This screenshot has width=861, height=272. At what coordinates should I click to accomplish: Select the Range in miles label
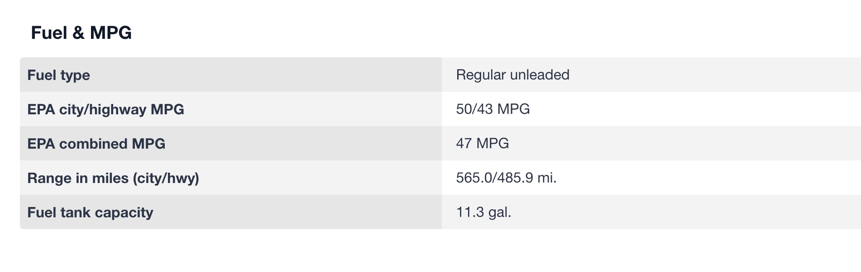(113, 178)
